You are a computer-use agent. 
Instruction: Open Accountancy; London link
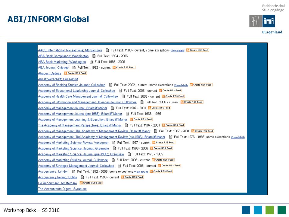pyautogui.click(x=53, y=171)
